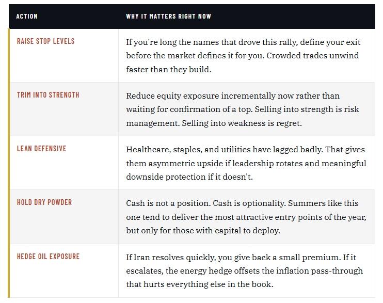Select the HEDGE OIL EXPOSURE label
This screenshot has width=383, height=303.
[48, 257]
